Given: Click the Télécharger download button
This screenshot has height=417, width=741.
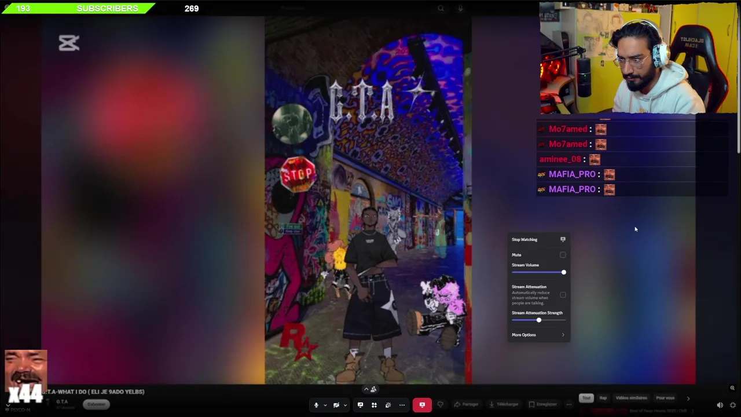Looking at the screenshot, I should [504, 404].
